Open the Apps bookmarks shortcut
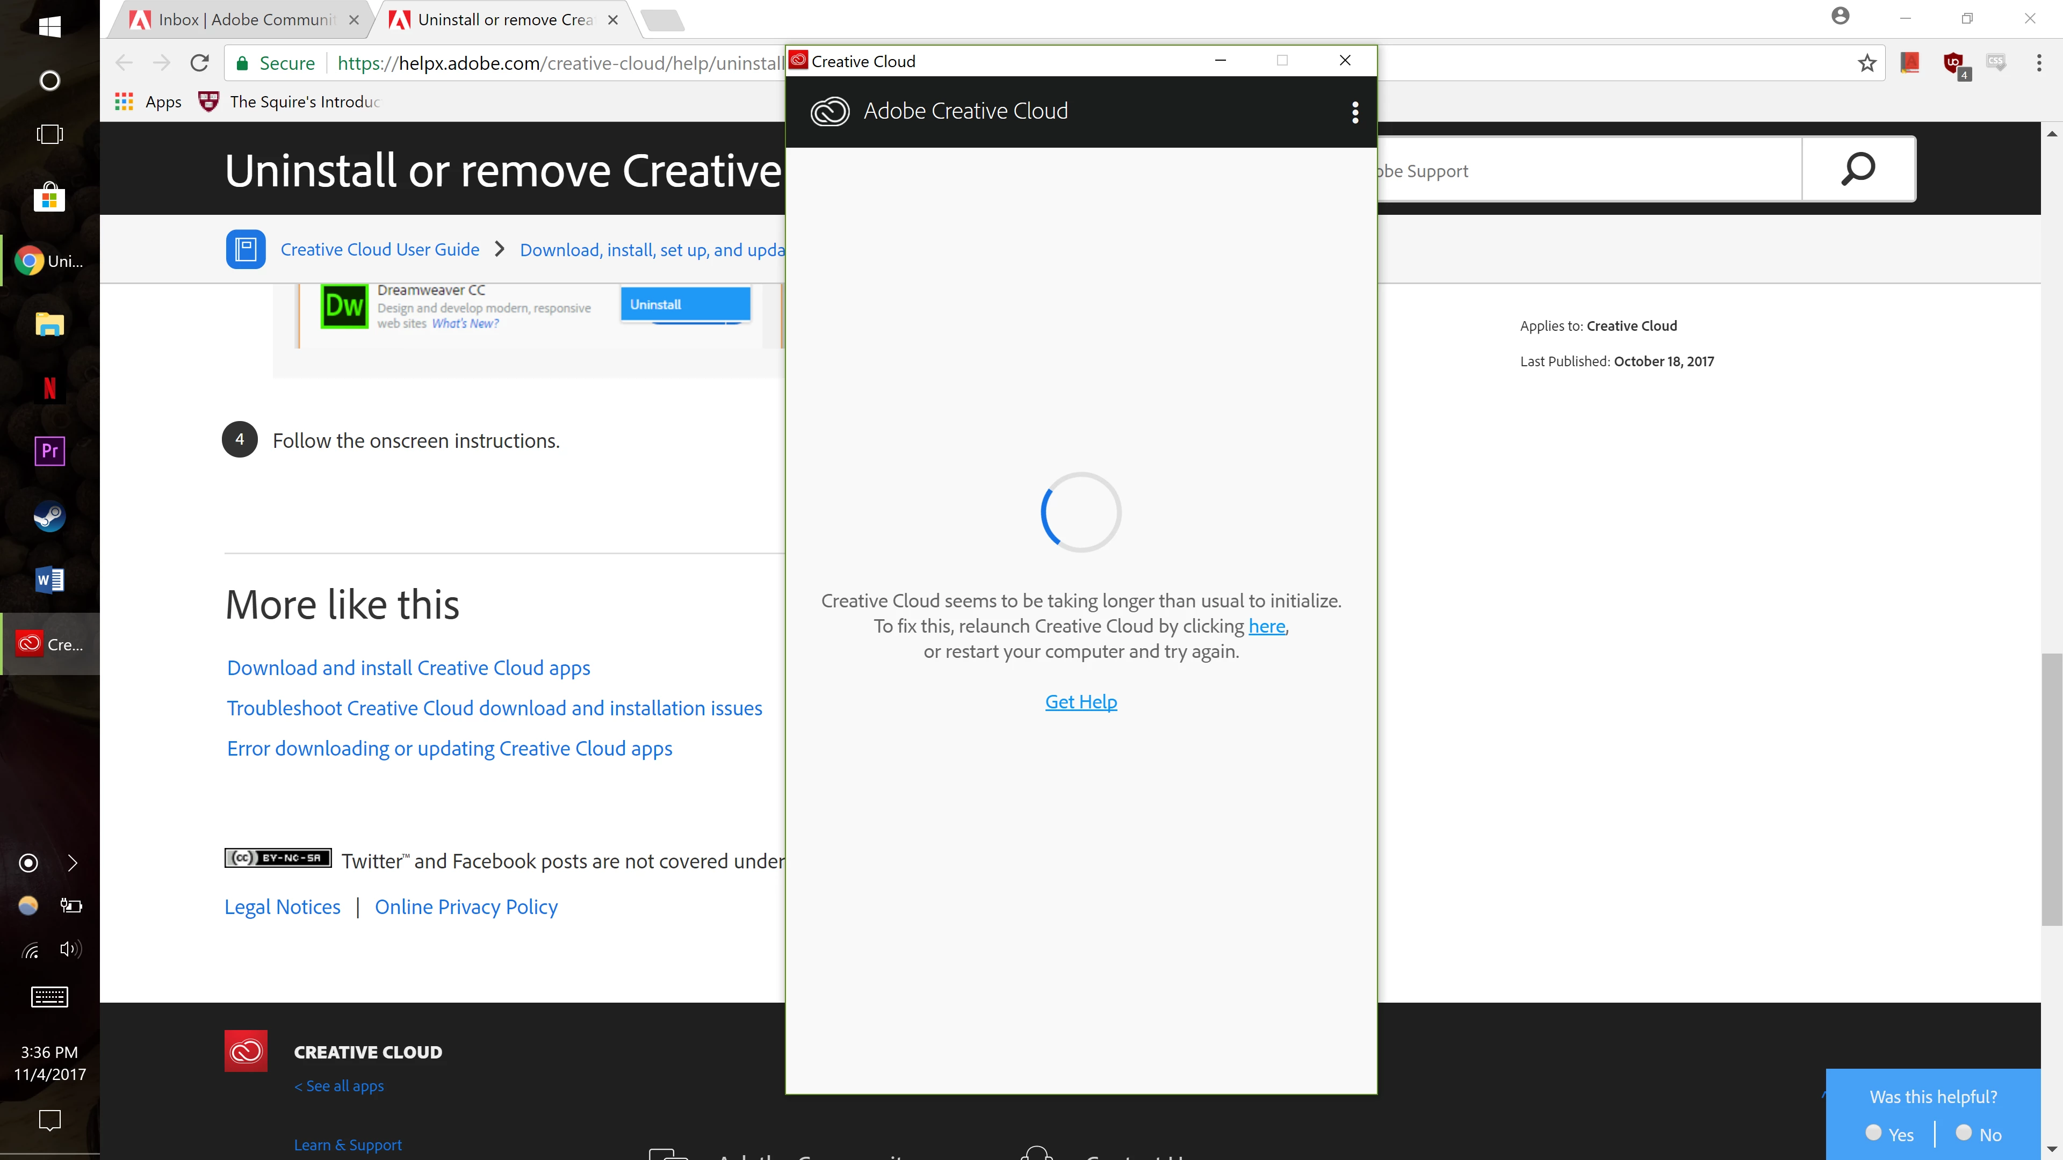Viewport: 2063px width, 1160px height. pyautogui.click(x=149, y=102)
